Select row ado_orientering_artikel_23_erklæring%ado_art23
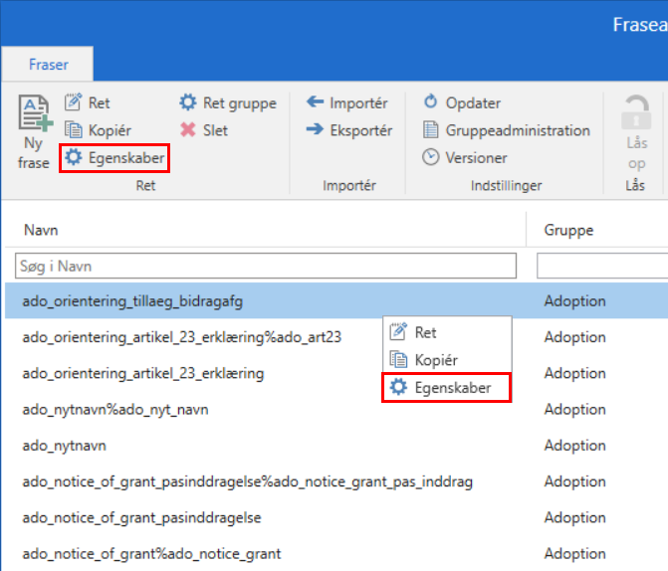The height and width of the screenshot is (571, 668). pos(336,337)
